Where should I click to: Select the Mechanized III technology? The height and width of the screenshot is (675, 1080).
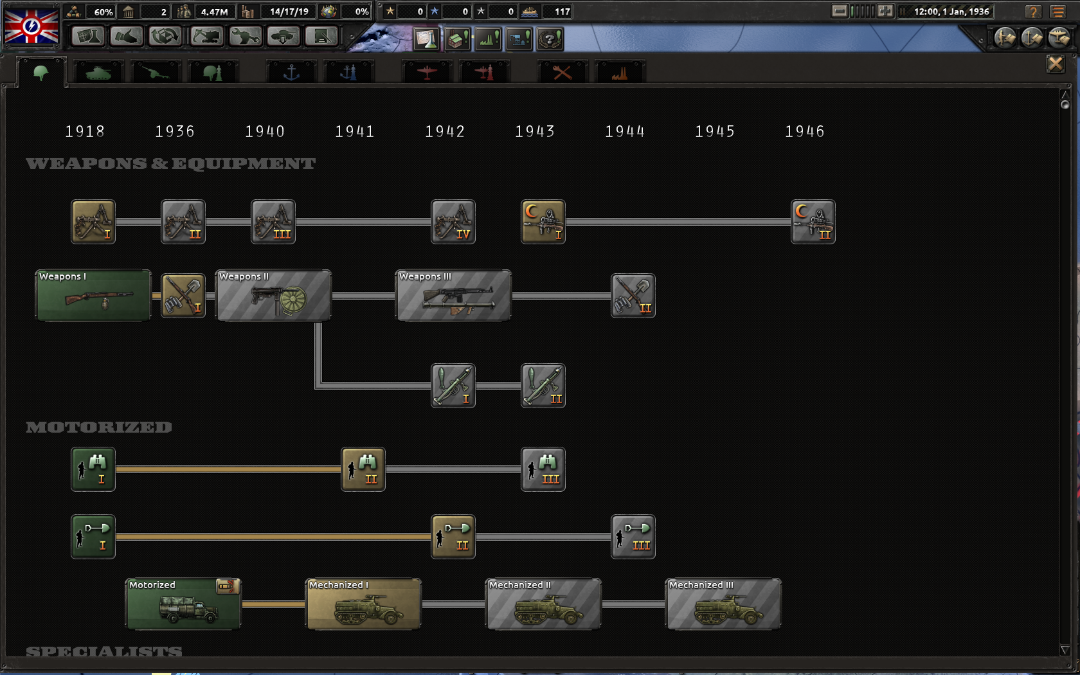(x=723, y=604)
